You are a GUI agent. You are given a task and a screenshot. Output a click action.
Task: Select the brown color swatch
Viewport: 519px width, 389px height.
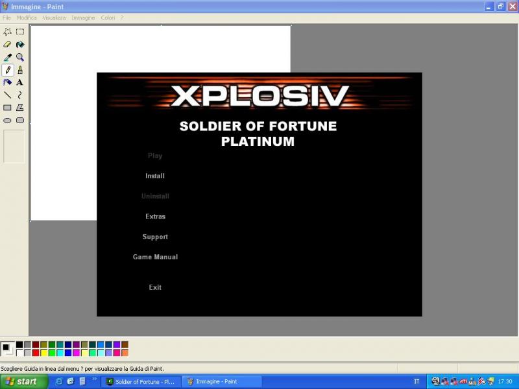pyautogui.click(x=125, y=345)
